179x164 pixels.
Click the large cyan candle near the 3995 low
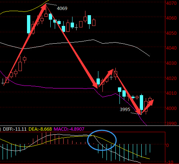(x=142, y=103)
